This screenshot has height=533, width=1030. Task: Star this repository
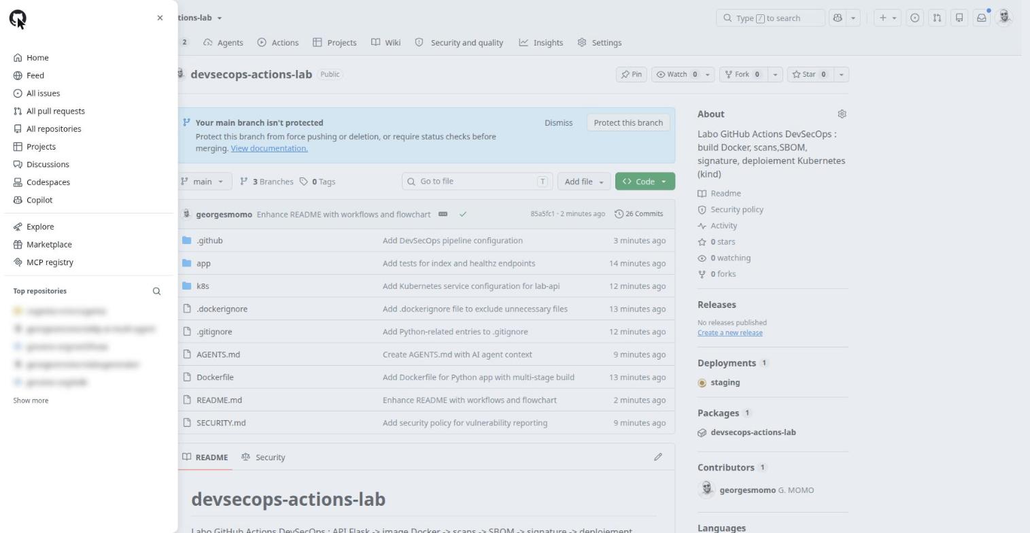(810, 74)
